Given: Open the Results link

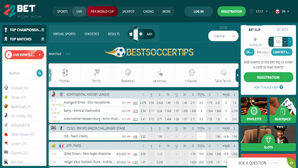Looking at the screenshot, I should [x=114, y=34].
